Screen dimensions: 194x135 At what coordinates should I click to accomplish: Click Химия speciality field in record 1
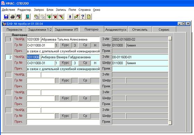tap(147, 45)
